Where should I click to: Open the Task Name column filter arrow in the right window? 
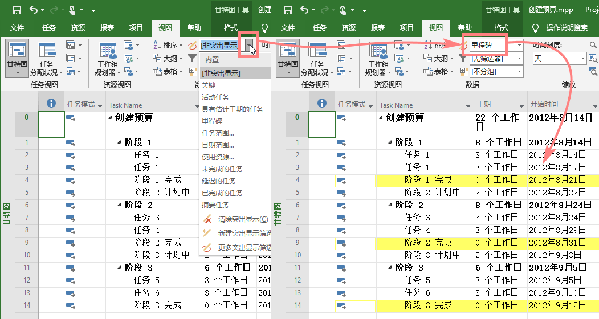point(468,106)
